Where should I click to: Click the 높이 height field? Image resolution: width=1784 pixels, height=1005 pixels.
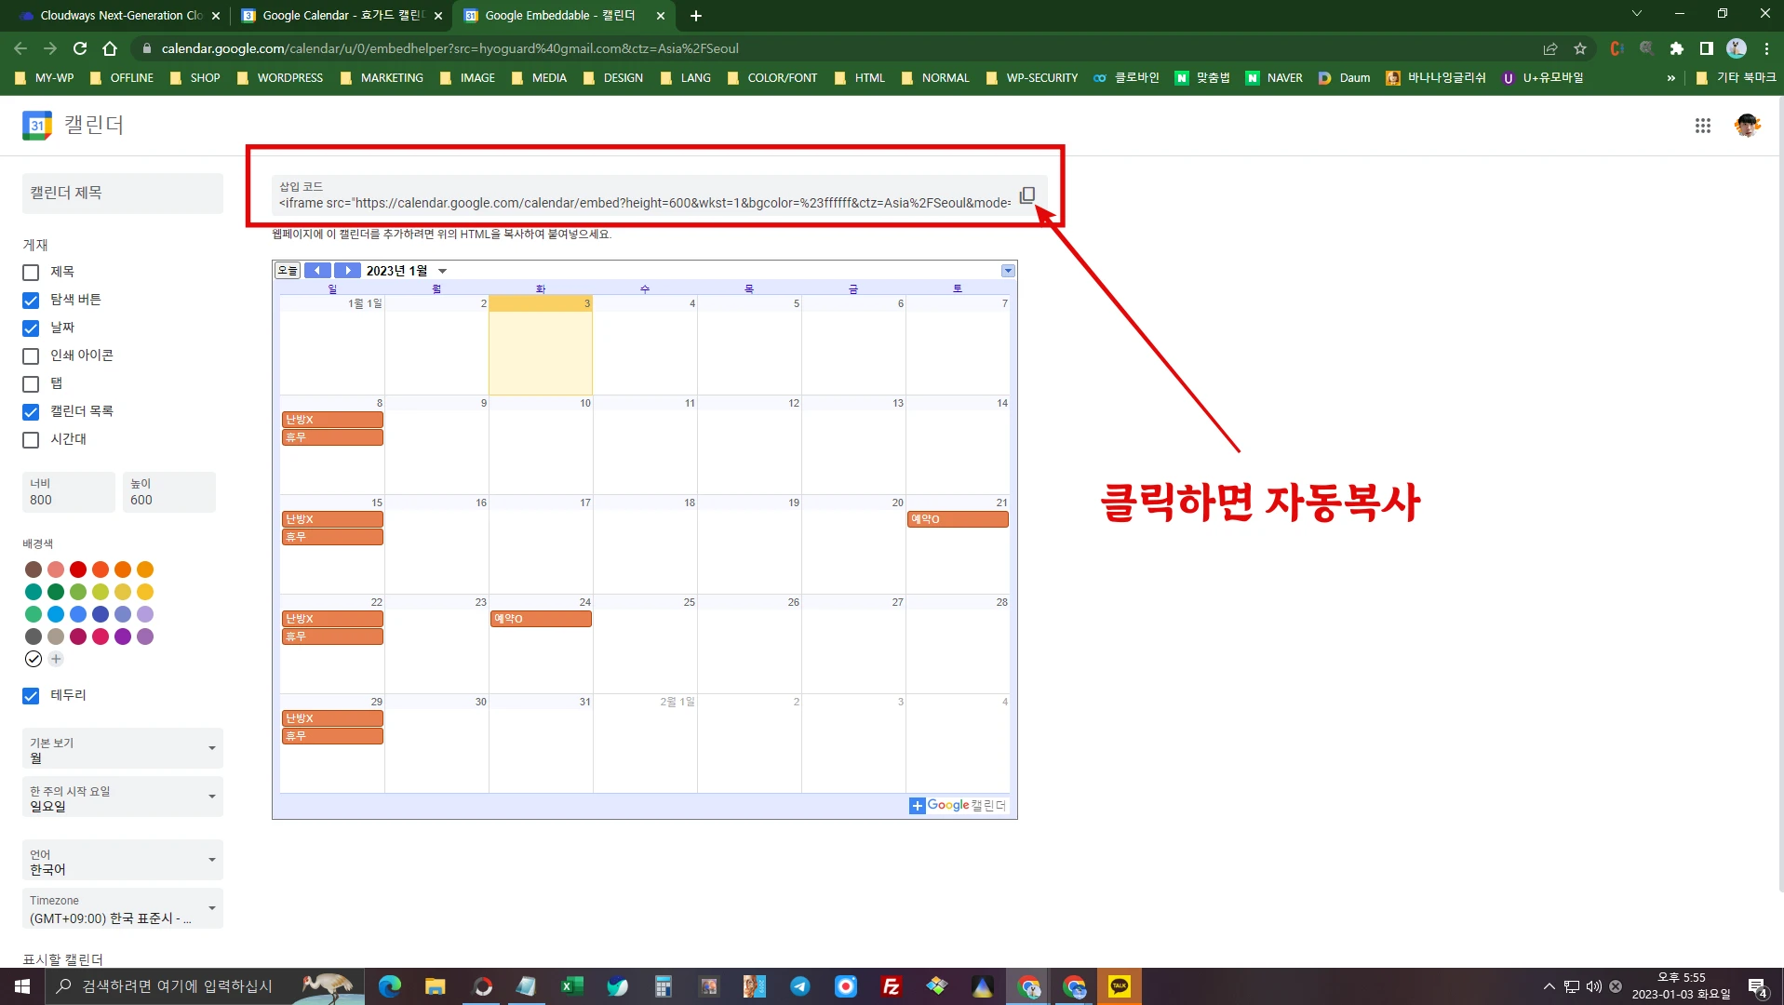[x=169, y=492]
